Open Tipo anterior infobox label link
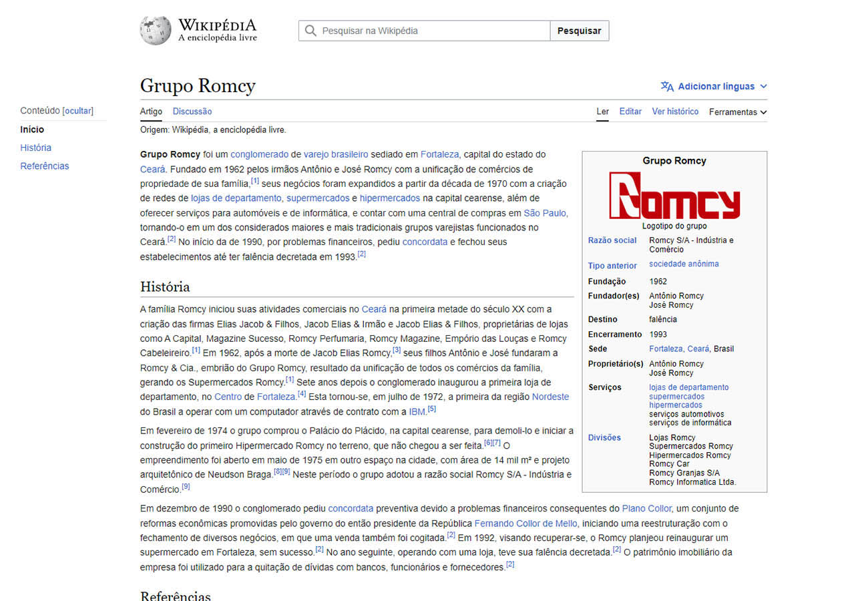Image resolution: width=868 pixels, height=601 pixels. [612, 266]
